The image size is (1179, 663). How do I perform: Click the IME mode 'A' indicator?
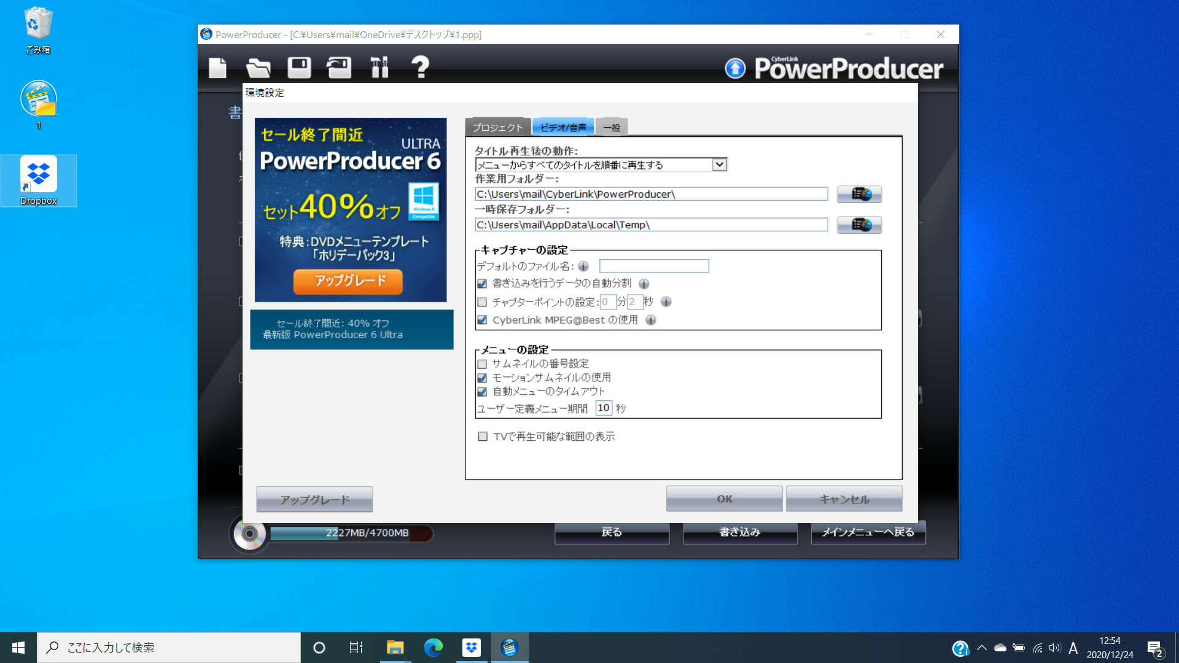(x=1073, y=648)
